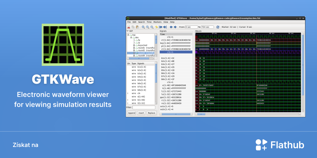Open the View menu
This screenshot has width=317, height=158.
tap(166, 22)
